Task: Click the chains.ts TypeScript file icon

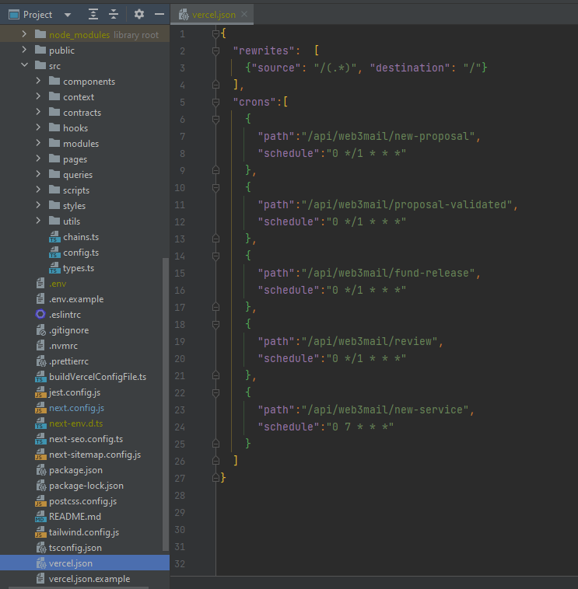Action: click(54, 237)
